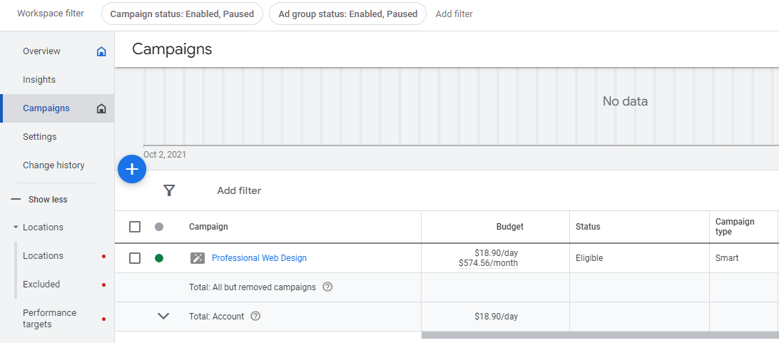Click the home icon beside Overview
The image size is (779, 343).
(101, 51)
